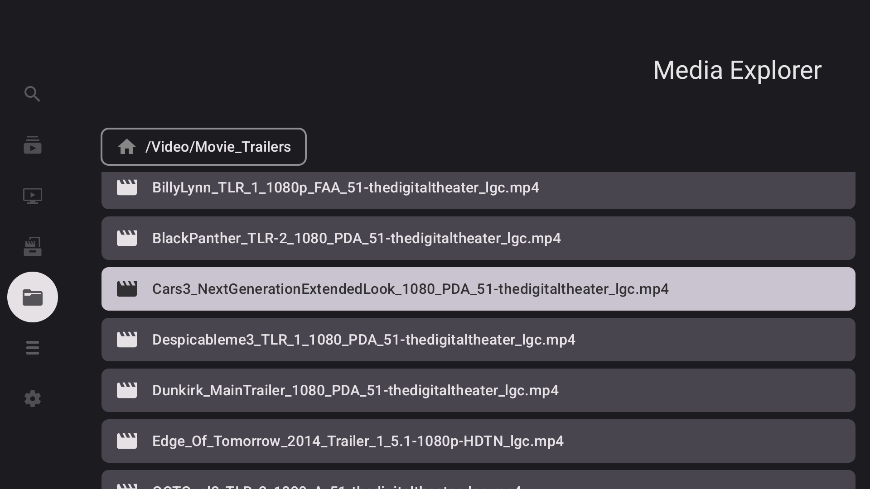The image size is (870, 489).
Task: Open BlackPanther_TLR-2 video file
Action: coord(478,238)
